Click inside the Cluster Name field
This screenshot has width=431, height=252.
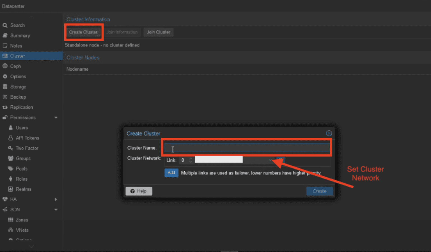(246, 148)
